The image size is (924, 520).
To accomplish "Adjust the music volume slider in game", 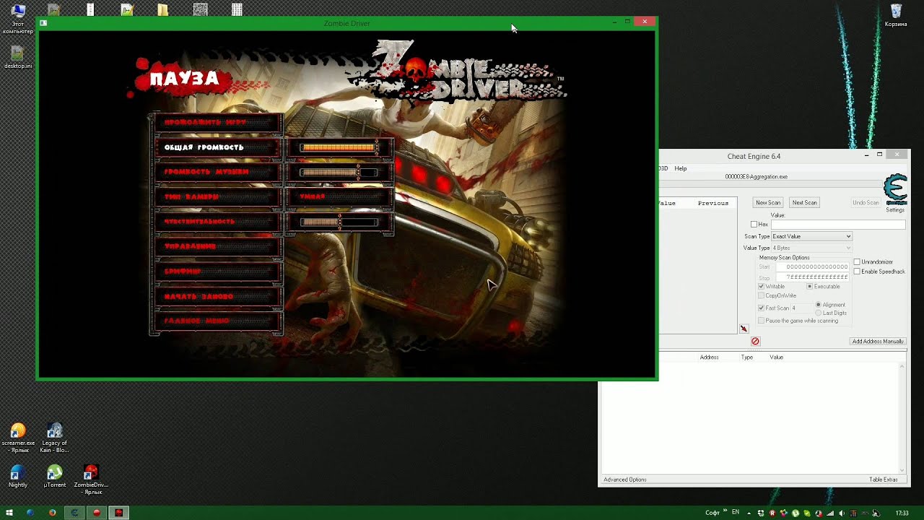I will [x=339, y=173].
